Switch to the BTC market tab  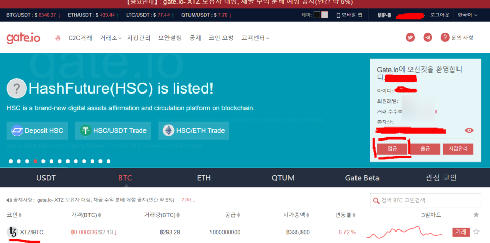pyautogui.click(x=125, y=178)
